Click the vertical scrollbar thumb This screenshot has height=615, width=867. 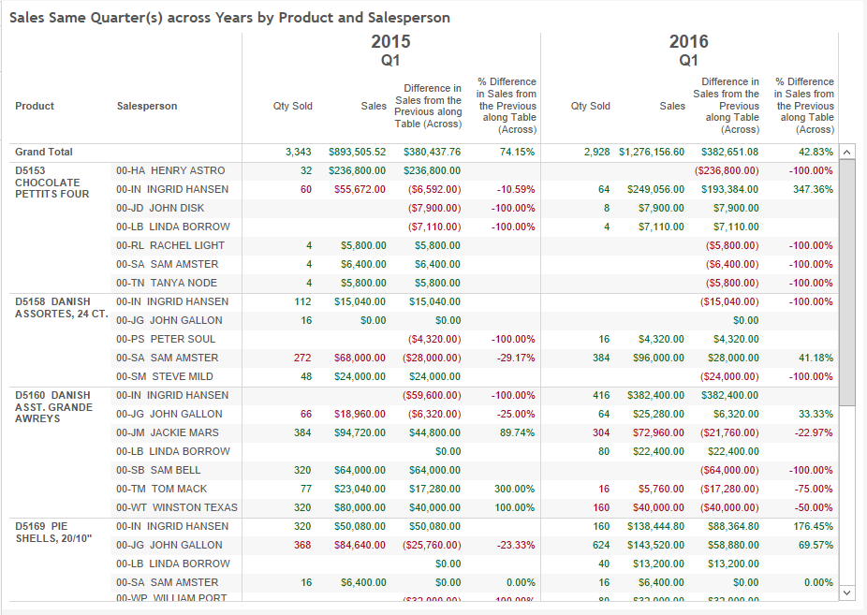coord(847,283)
